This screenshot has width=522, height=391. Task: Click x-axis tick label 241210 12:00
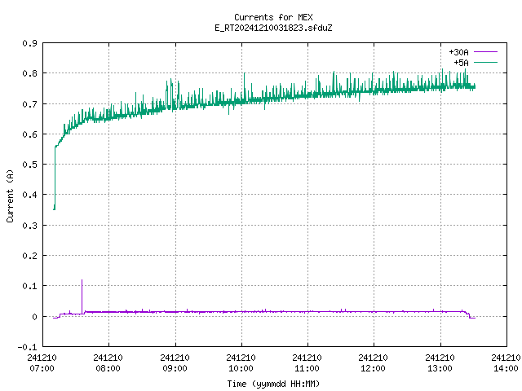click(373, 363)
